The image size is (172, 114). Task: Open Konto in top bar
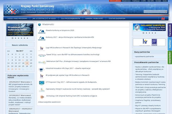pyautogui.click(x=165, y=1)
